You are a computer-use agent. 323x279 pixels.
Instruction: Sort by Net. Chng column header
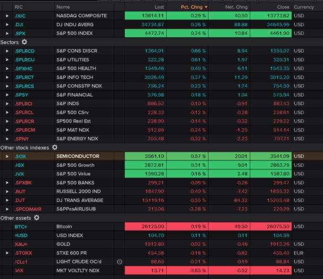pyautogui.click(x=236, y=7)
